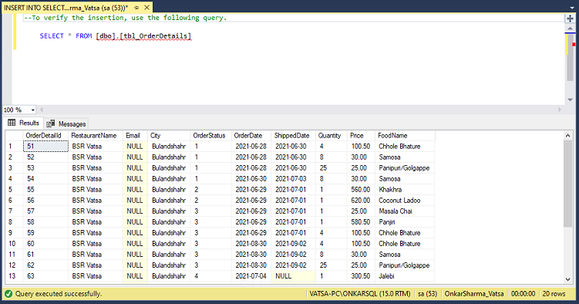Click the Masala Chai cell
This screenshot has height=304, width=579.
click(405, 211)
